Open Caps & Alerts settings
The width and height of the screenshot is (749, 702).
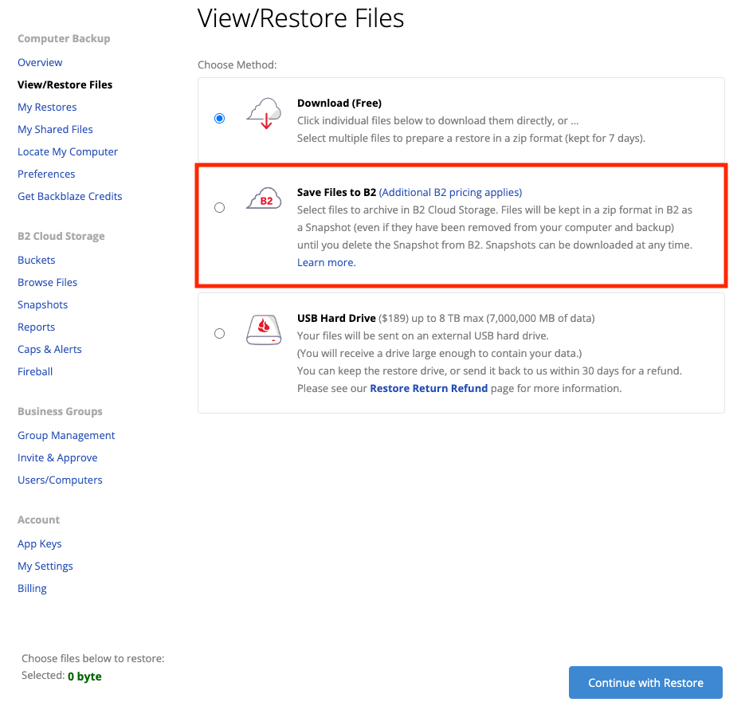tap(49, 349)
